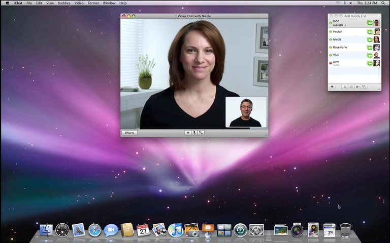Click the camera icon in Rosemarie's row

click(370, 48)
